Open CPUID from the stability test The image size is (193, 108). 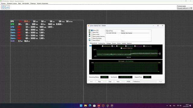[x=128, y=82]
